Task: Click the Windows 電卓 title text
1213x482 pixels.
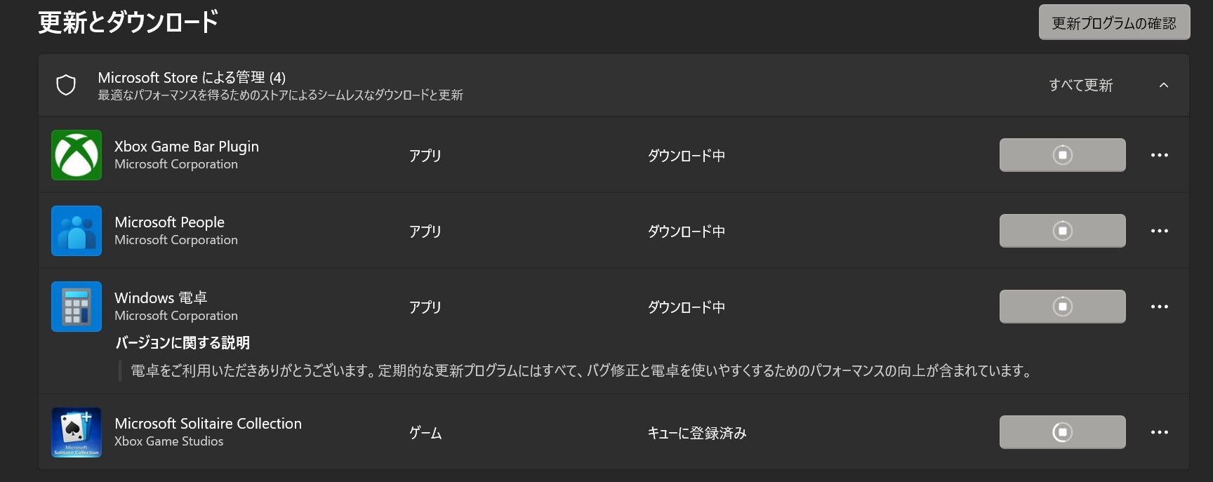Action: coord(161,298)
